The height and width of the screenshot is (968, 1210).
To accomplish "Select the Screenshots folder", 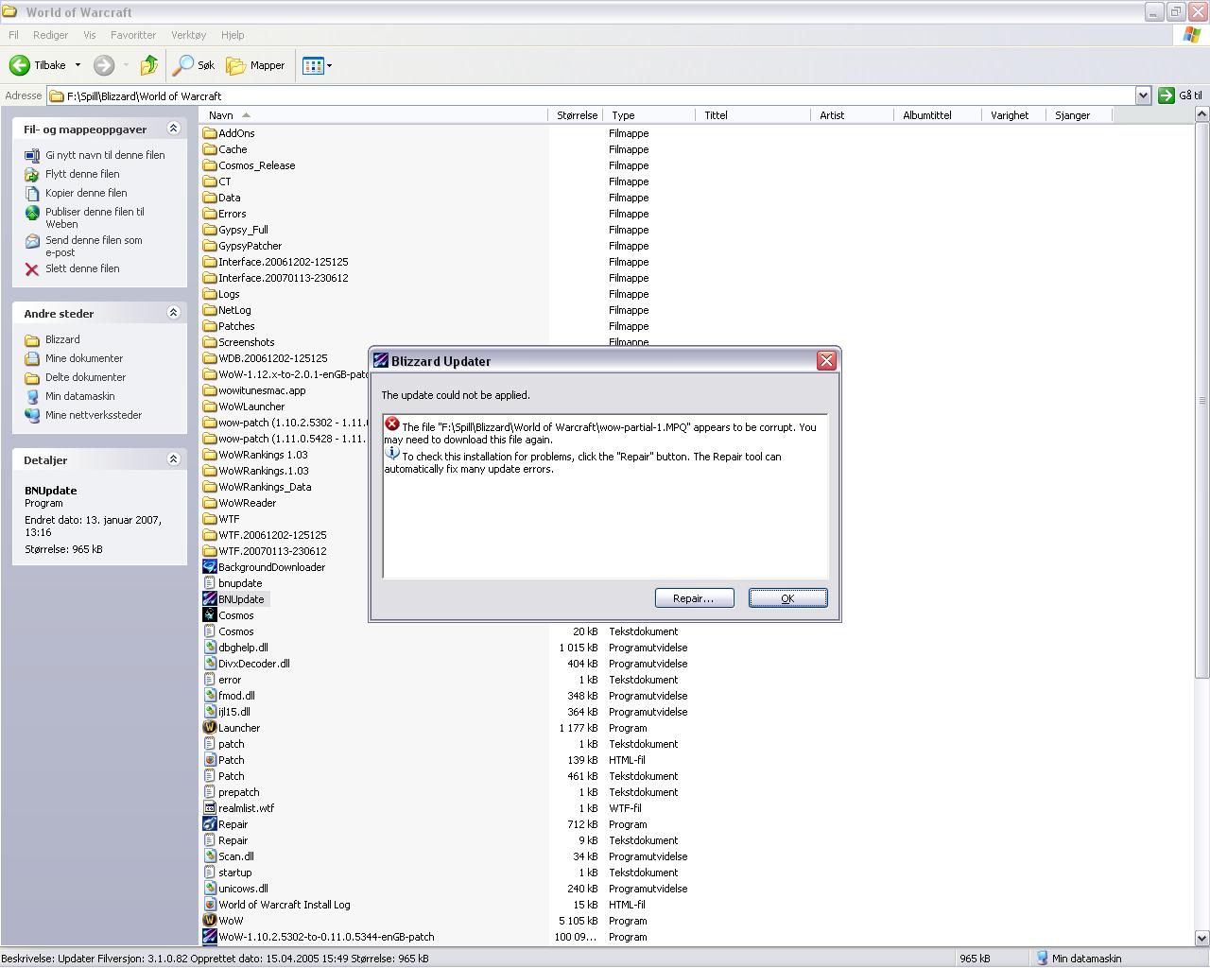I will (x=238, y=342).
